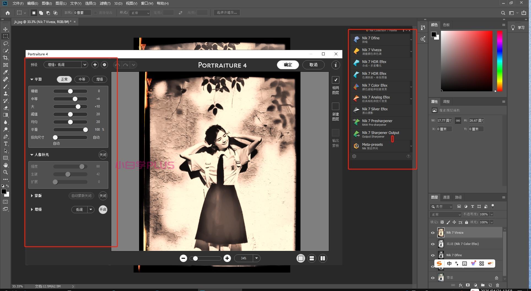Switch to the 通道 channels tab
The image size is (531, 291).
coord(446,197)
